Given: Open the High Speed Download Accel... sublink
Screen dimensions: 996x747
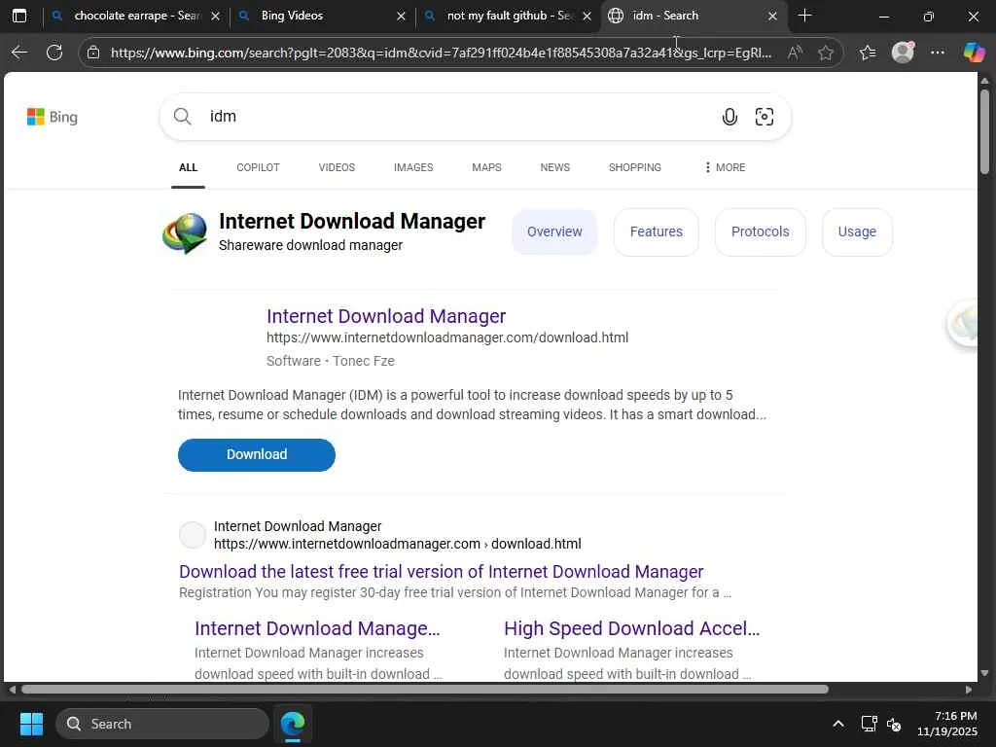Looking at the screenshot, I should 631,629.
